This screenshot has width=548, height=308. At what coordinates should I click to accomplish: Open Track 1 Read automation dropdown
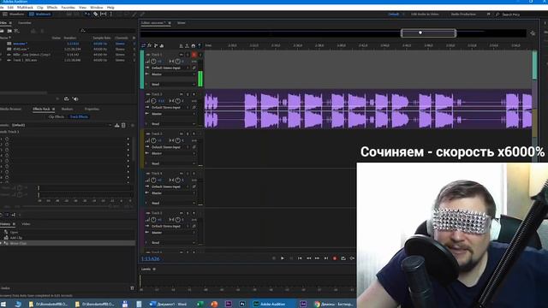[x=173, y=85]
